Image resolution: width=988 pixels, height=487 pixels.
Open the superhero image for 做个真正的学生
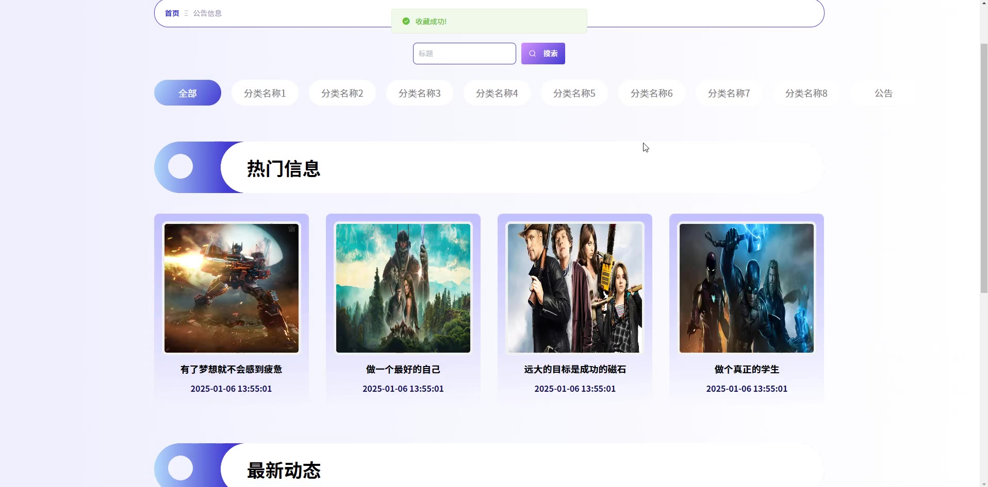[747, 288]
